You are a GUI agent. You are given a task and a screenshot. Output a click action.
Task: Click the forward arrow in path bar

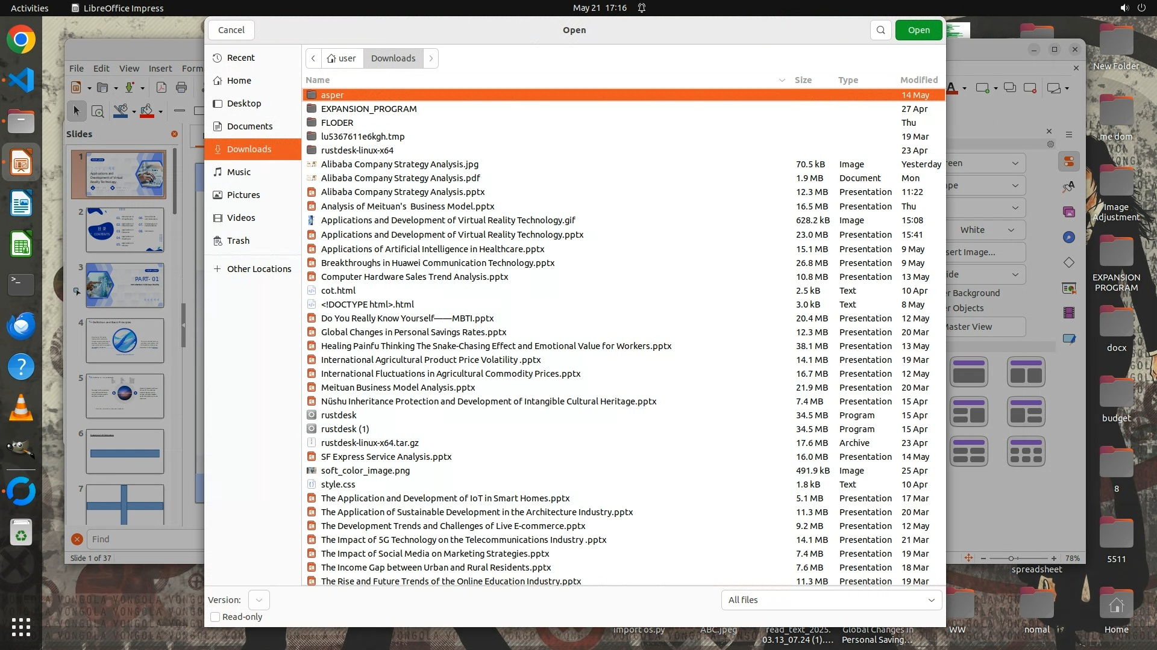431,58
